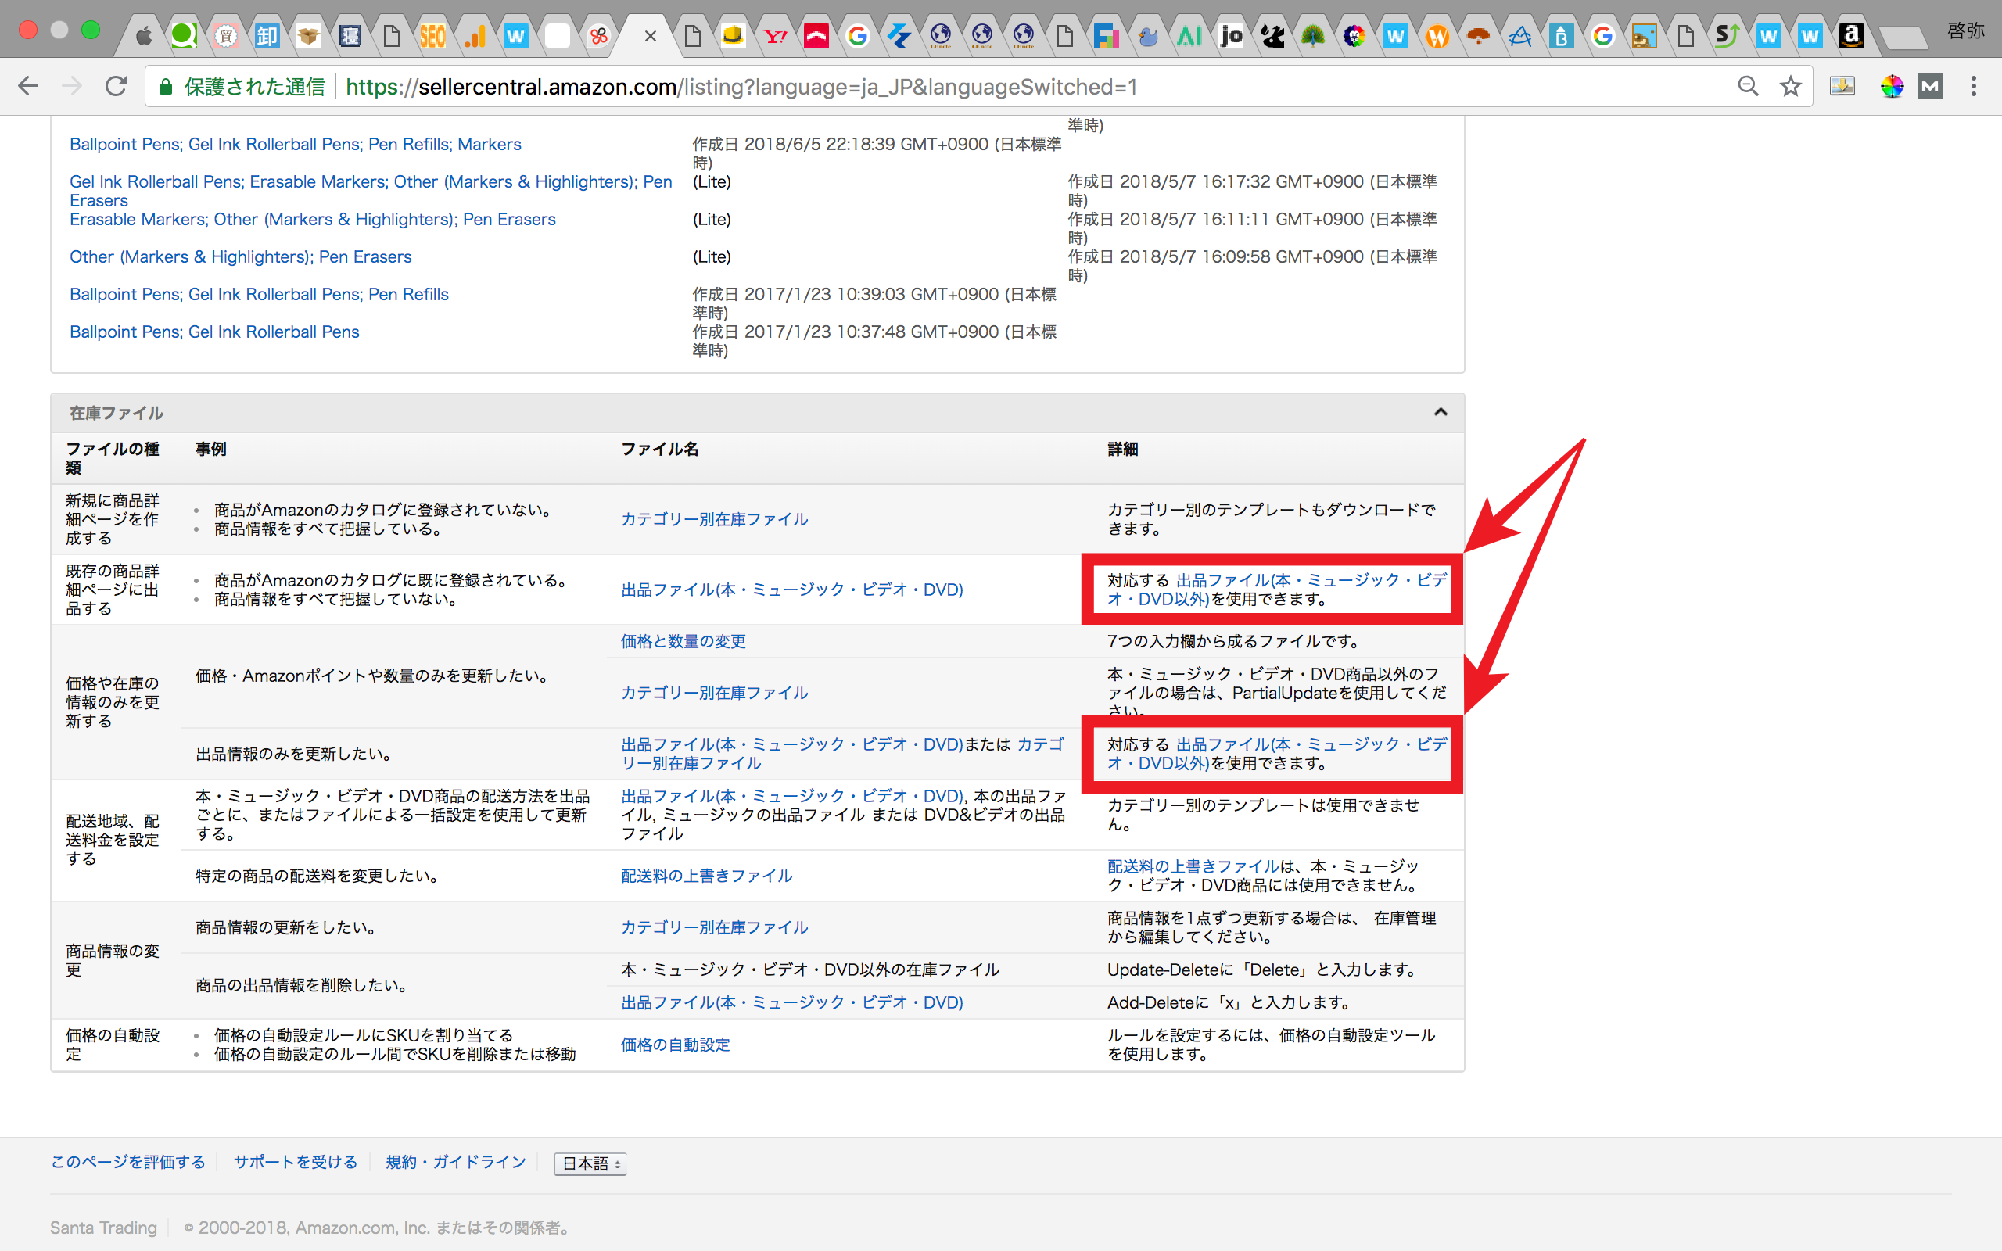Reload the Seller Central page

click(x=116, y=86)
